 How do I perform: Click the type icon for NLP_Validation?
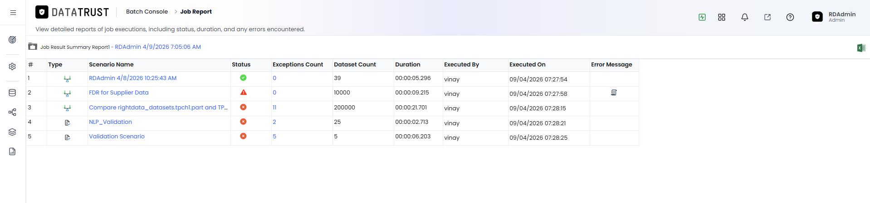(67, 123)
